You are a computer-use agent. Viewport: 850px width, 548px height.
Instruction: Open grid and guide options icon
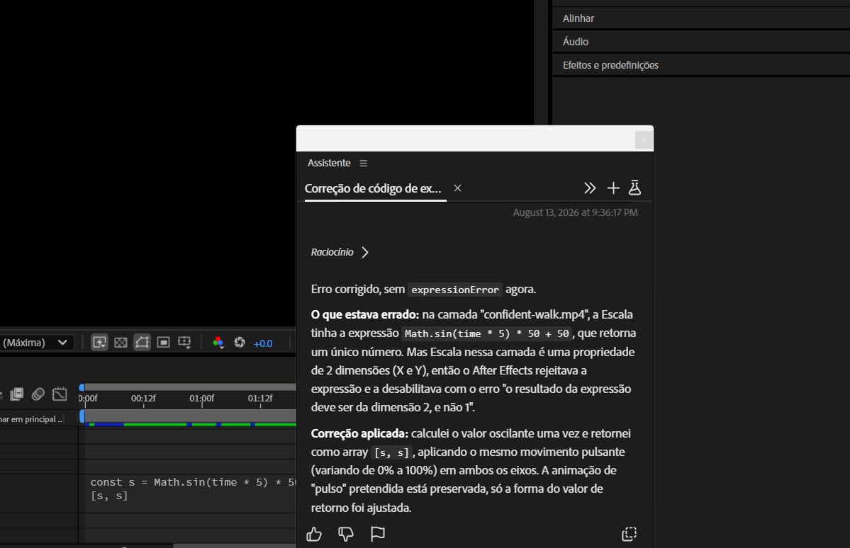click(184, 342)
